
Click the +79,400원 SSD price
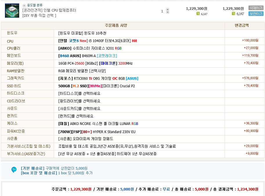click(x=251, y=86)
